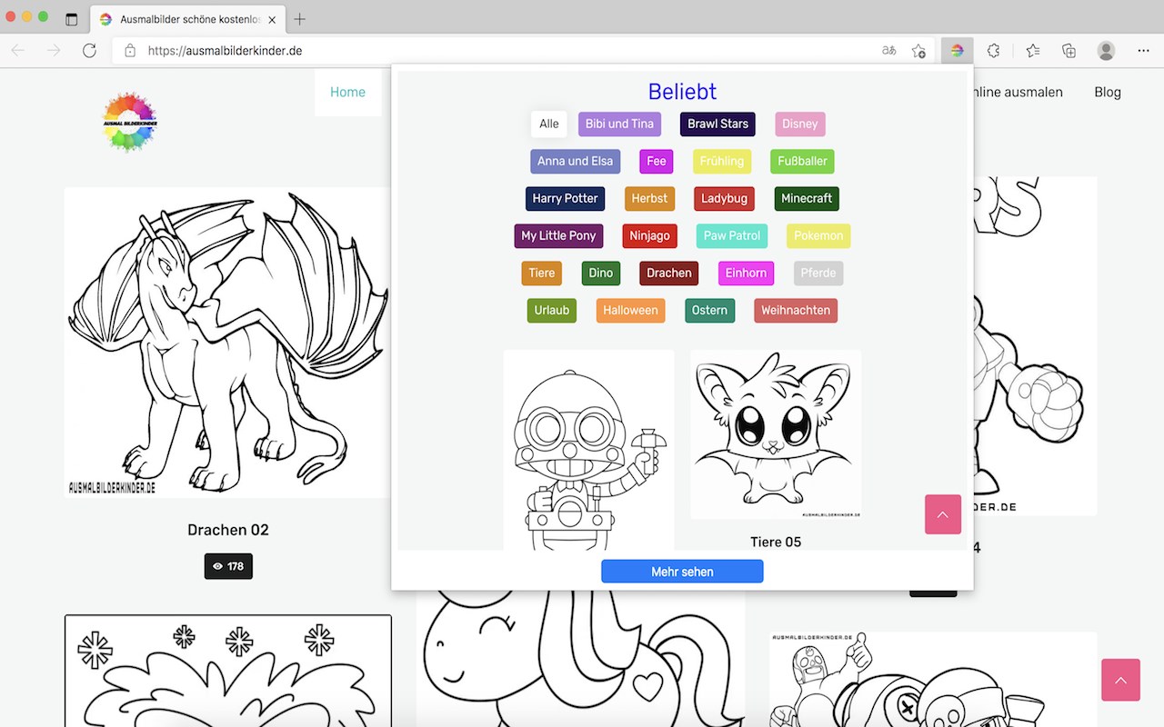Select the My Little Pony tag
Image resolution: width=1164 pixels, height=727 pixels.
(558, 235)
